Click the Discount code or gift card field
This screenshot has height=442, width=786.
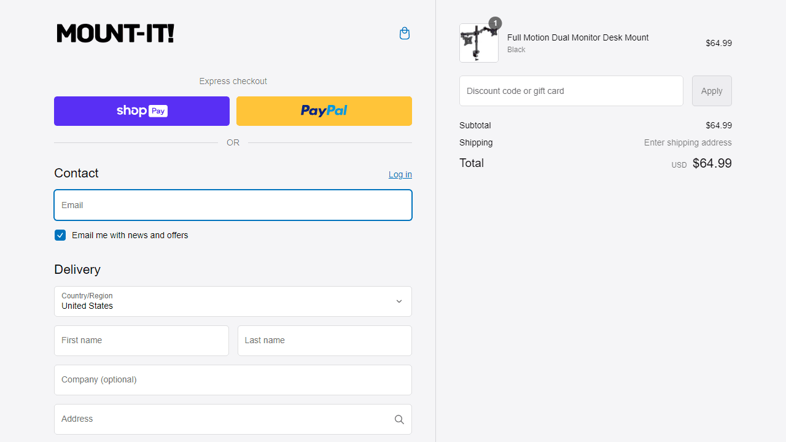pos(571,91)
